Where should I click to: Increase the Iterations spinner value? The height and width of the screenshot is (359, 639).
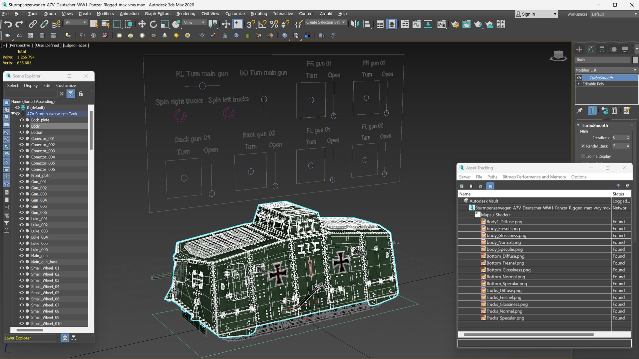[628, 137]
